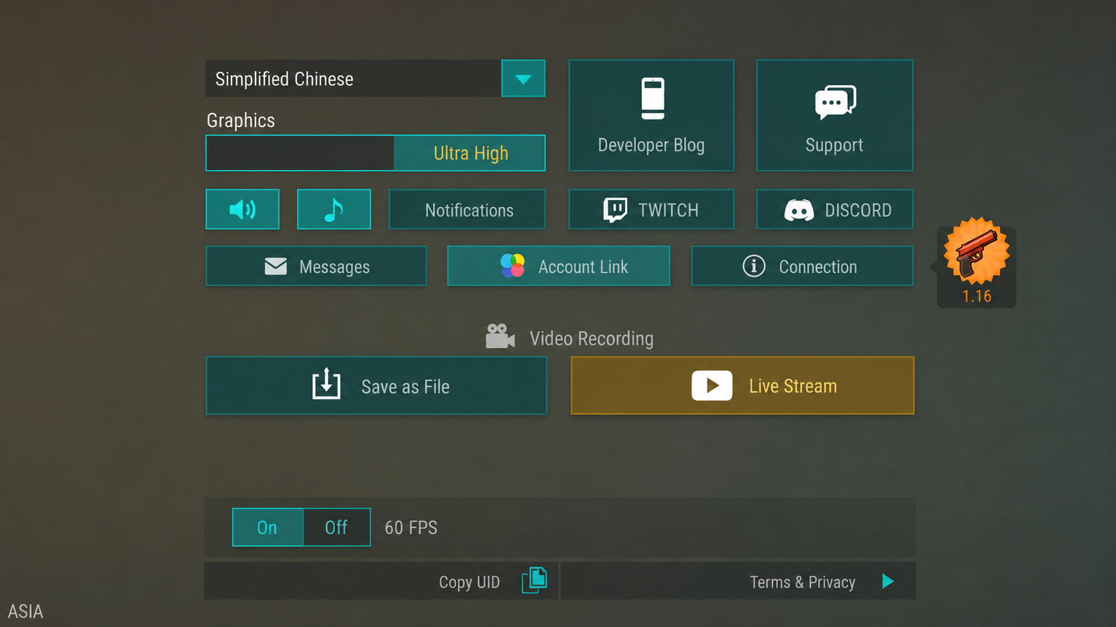Open the Support chat tile
This screenshot has width=1116, height=627.
(x=834, y=115)
